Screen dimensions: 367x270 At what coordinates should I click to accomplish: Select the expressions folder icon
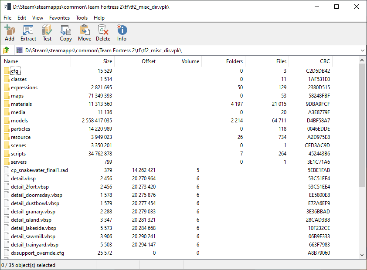(x=7, y=88)
